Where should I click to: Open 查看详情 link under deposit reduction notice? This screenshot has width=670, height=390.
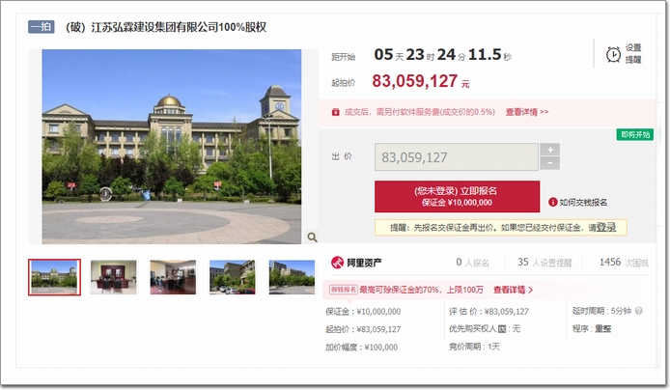click(514, 290)
